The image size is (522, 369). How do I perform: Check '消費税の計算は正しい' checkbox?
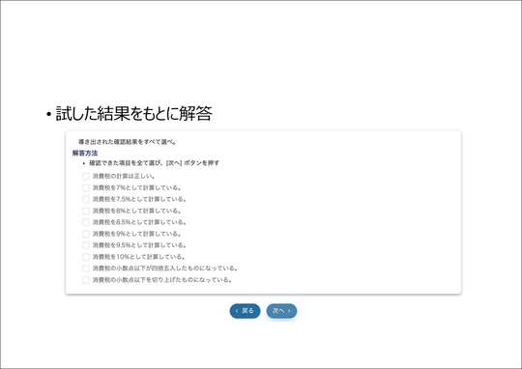tap(86, 177)
